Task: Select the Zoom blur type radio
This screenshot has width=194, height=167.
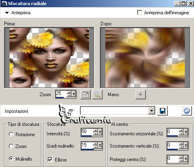Action: (x=11, y=146)
